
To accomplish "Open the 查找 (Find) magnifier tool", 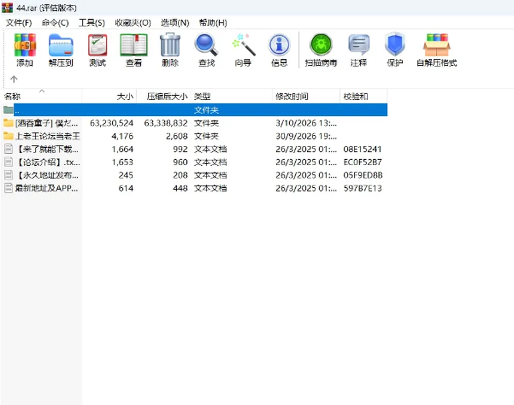I will 207,50.
